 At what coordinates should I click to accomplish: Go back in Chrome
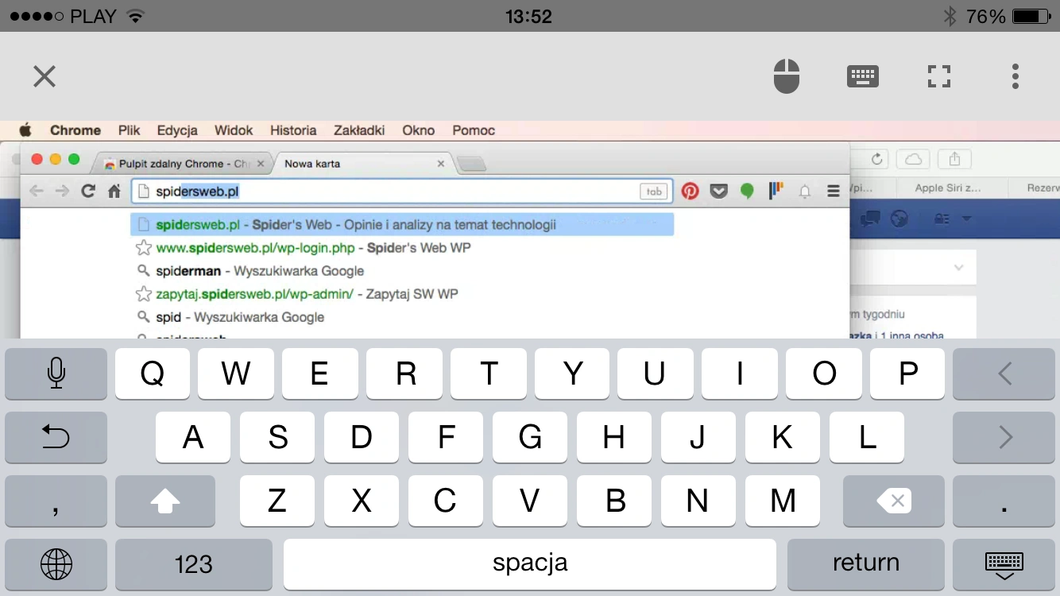click(37, 191)
